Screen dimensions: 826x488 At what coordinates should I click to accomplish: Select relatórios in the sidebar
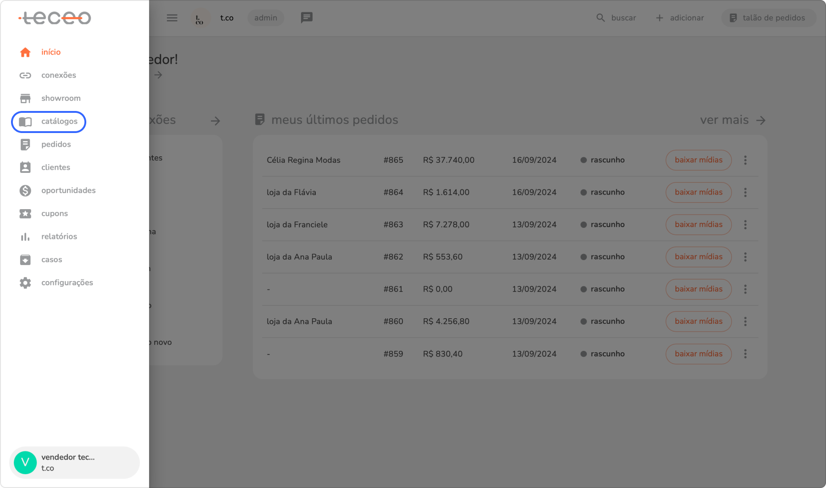click(59, 237)
